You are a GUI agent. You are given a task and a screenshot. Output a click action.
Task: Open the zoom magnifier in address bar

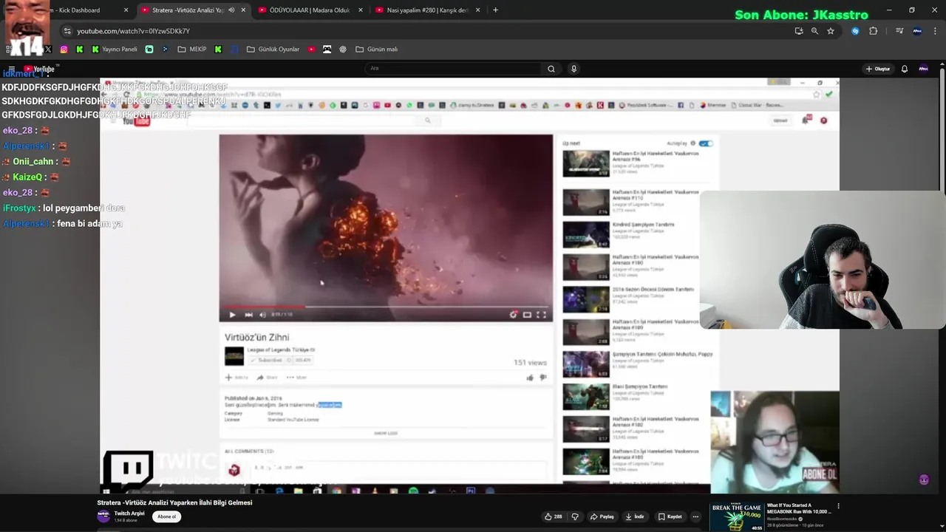click(x=814, y=31)
